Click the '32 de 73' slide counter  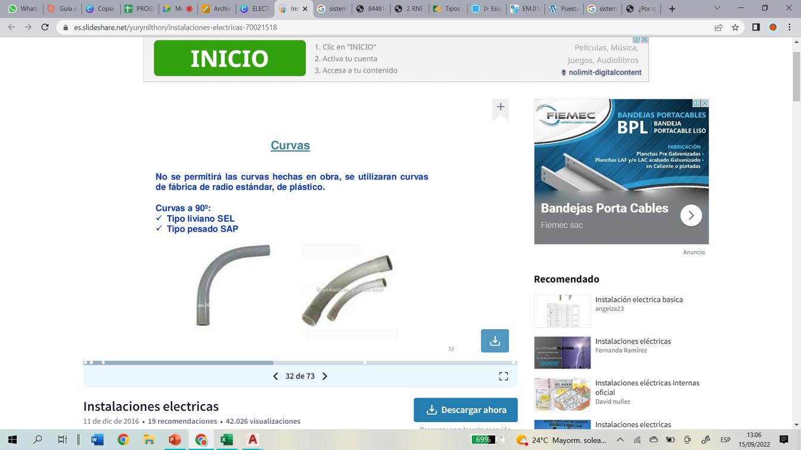coord(300,376)
